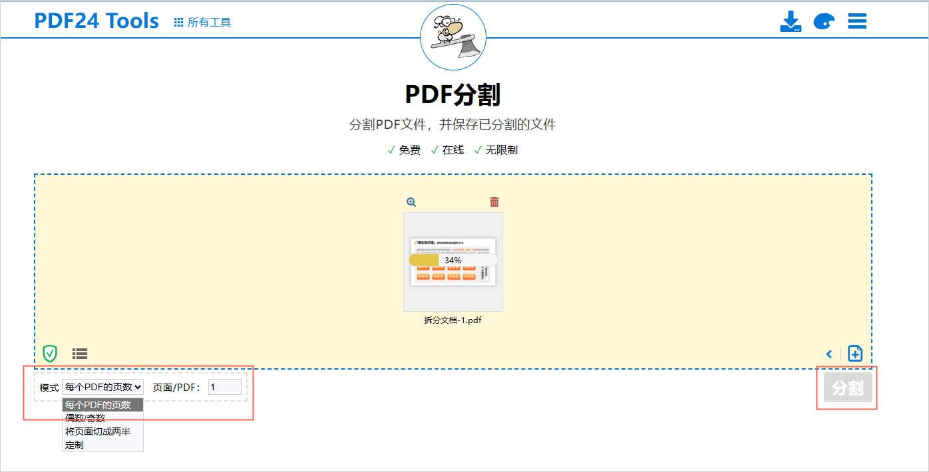Click the PDF24 Tools logo

tap(96, 21)
